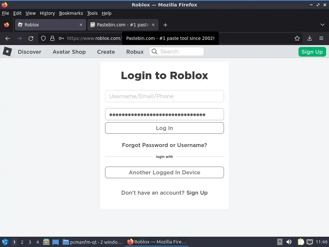
Task: Bookmark this page with the star
Action: click(297, 39)
